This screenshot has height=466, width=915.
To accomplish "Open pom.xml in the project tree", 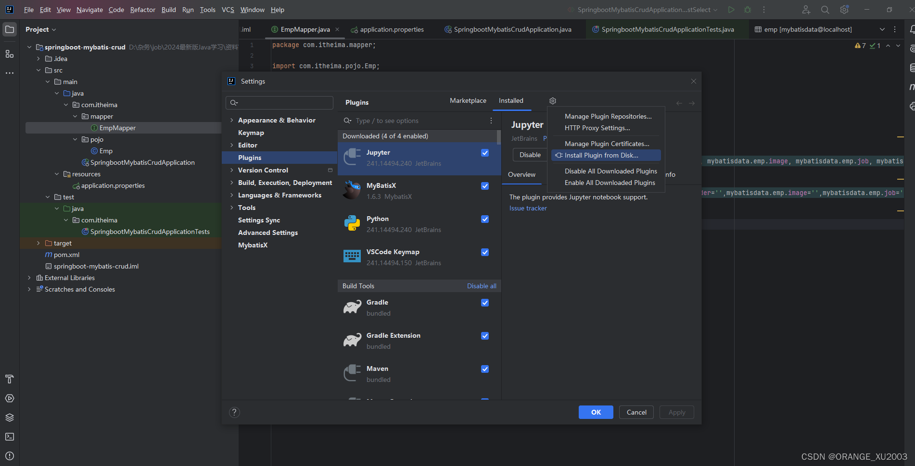I will (66, 255).
